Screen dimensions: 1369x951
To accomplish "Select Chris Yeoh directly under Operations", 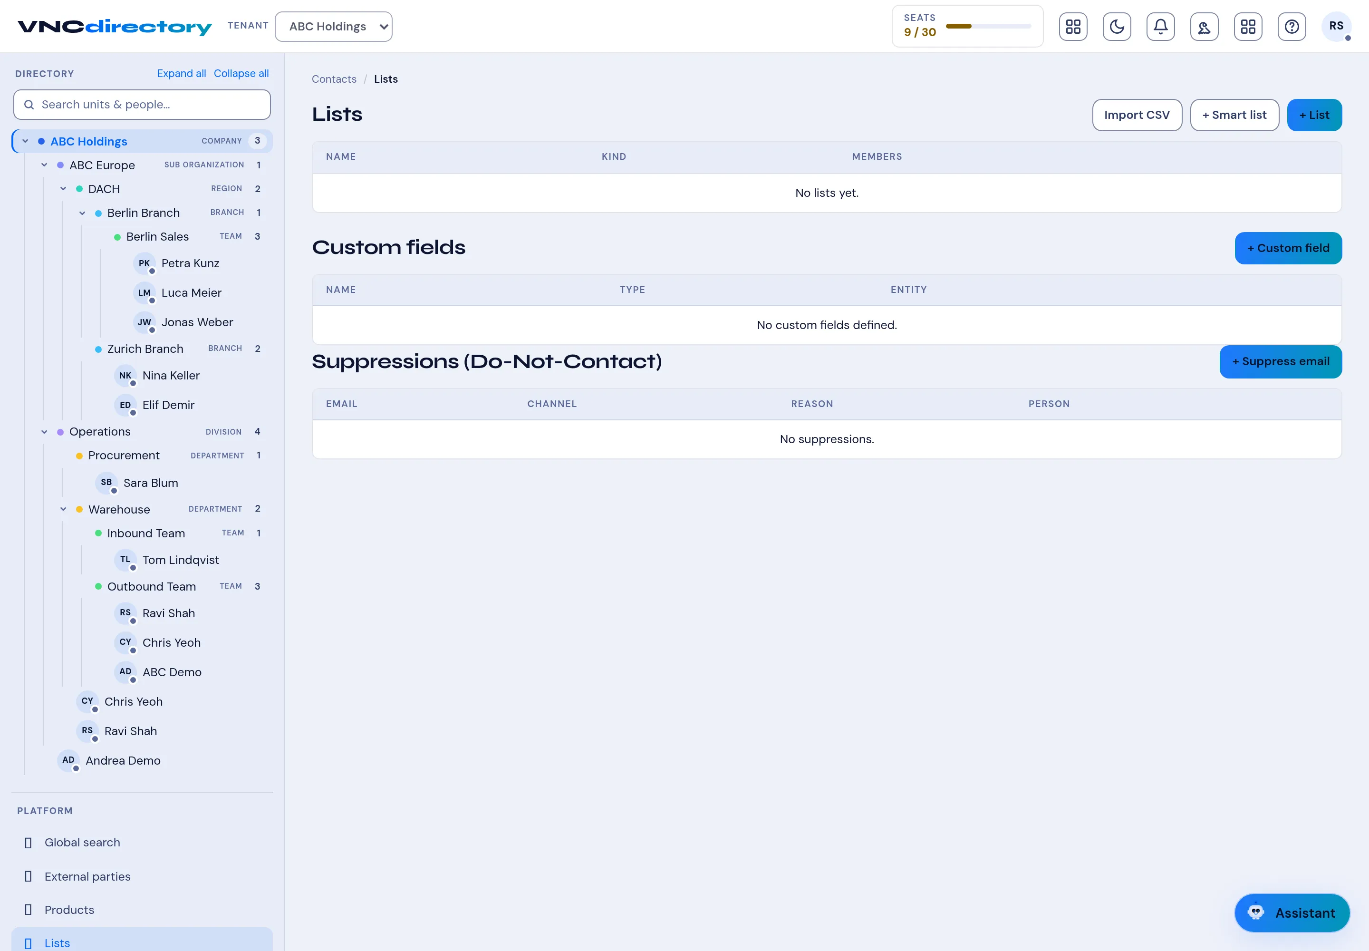I will coord(134,701).
